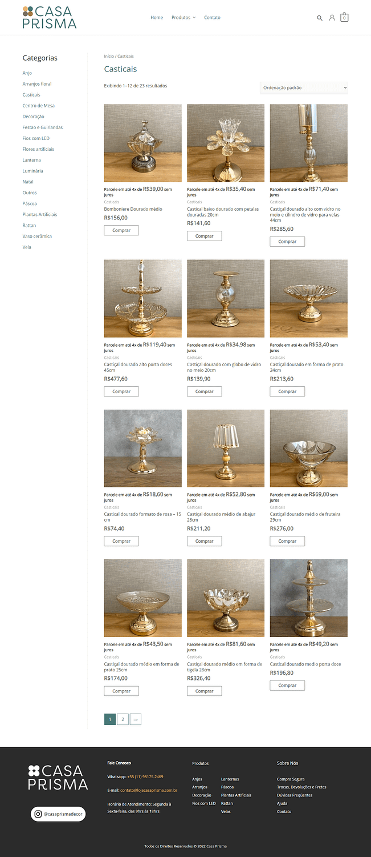Screen dimensions: 371x857
Task: Open the user account icon
Action: tap(332, 18)
